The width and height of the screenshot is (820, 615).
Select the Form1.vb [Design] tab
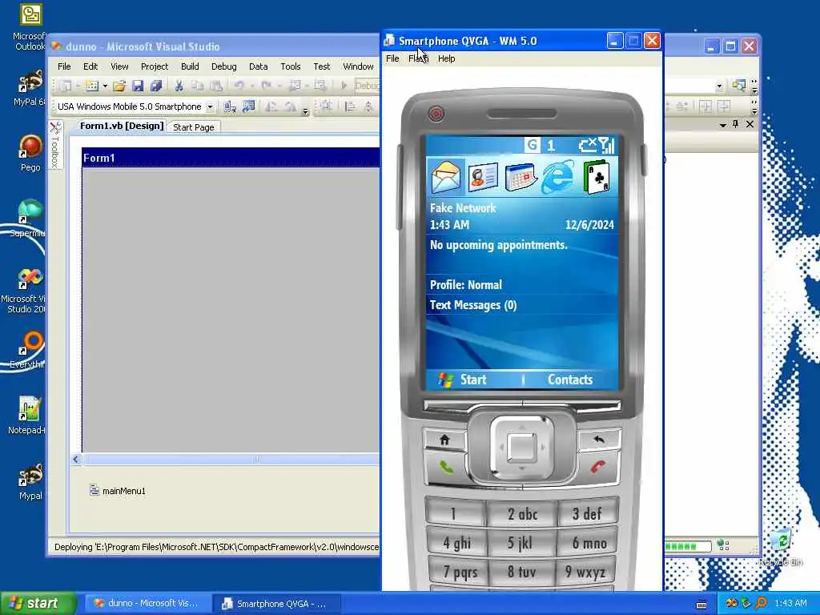coord(122,126)
